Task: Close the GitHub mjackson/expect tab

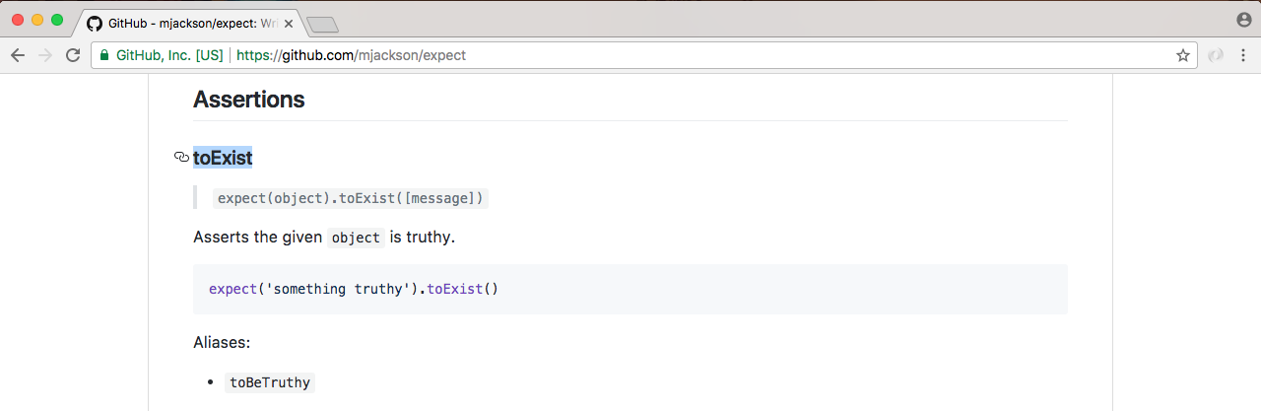Action: (289, 24)
